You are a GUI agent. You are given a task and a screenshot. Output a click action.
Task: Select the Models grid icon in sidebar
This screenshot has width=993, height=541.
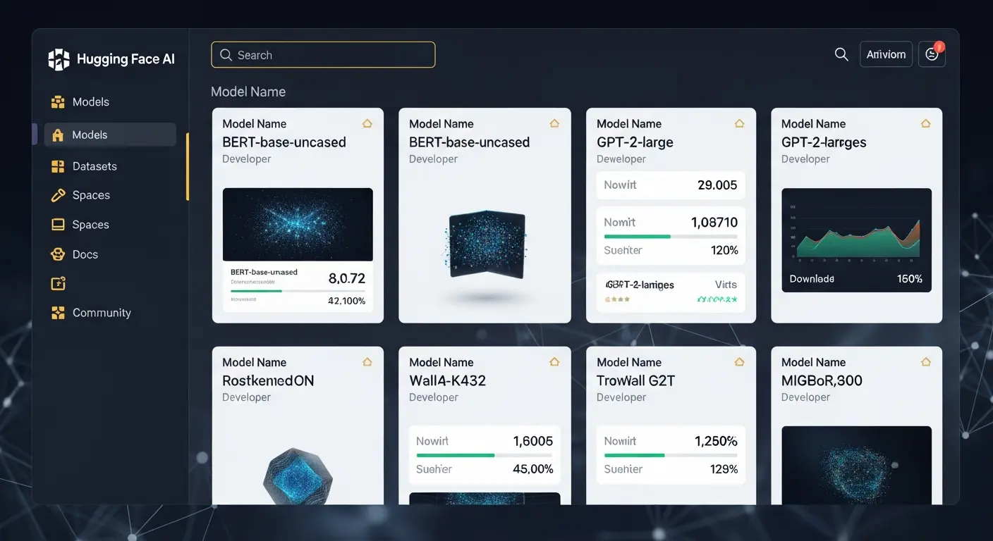57,101
